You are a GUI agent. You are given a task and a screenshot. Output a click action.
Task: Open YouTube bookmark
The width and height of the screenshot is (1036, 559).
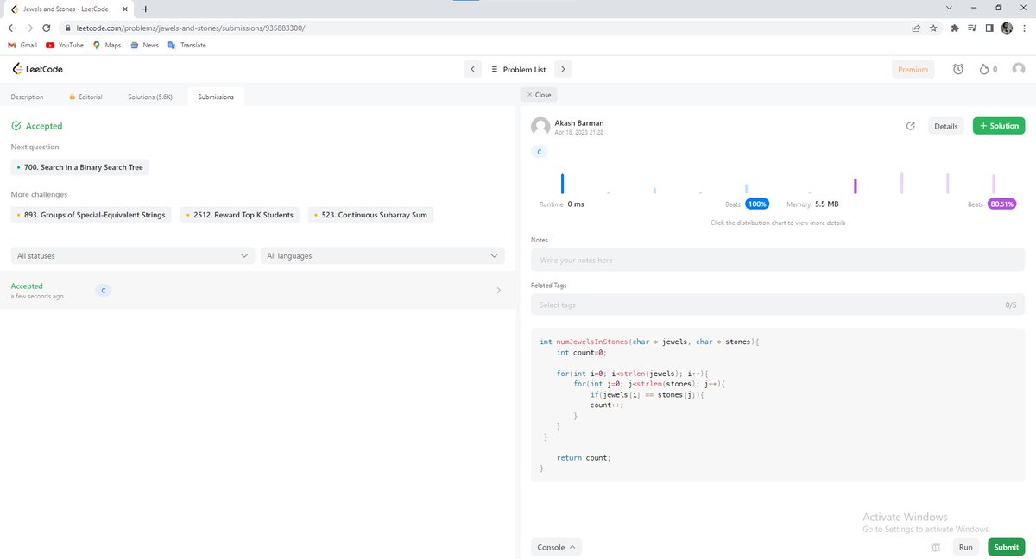point(65,45)
